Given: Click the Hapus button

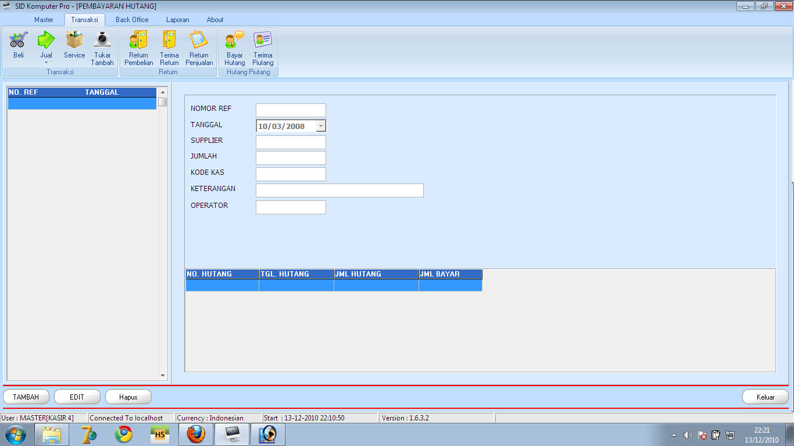Looking at the screenshot, I should 128,397.
